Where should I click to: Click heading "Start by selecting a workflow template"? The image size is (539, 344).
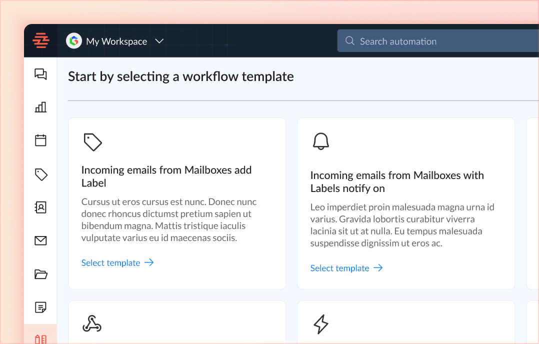click(x=181, y=76)
